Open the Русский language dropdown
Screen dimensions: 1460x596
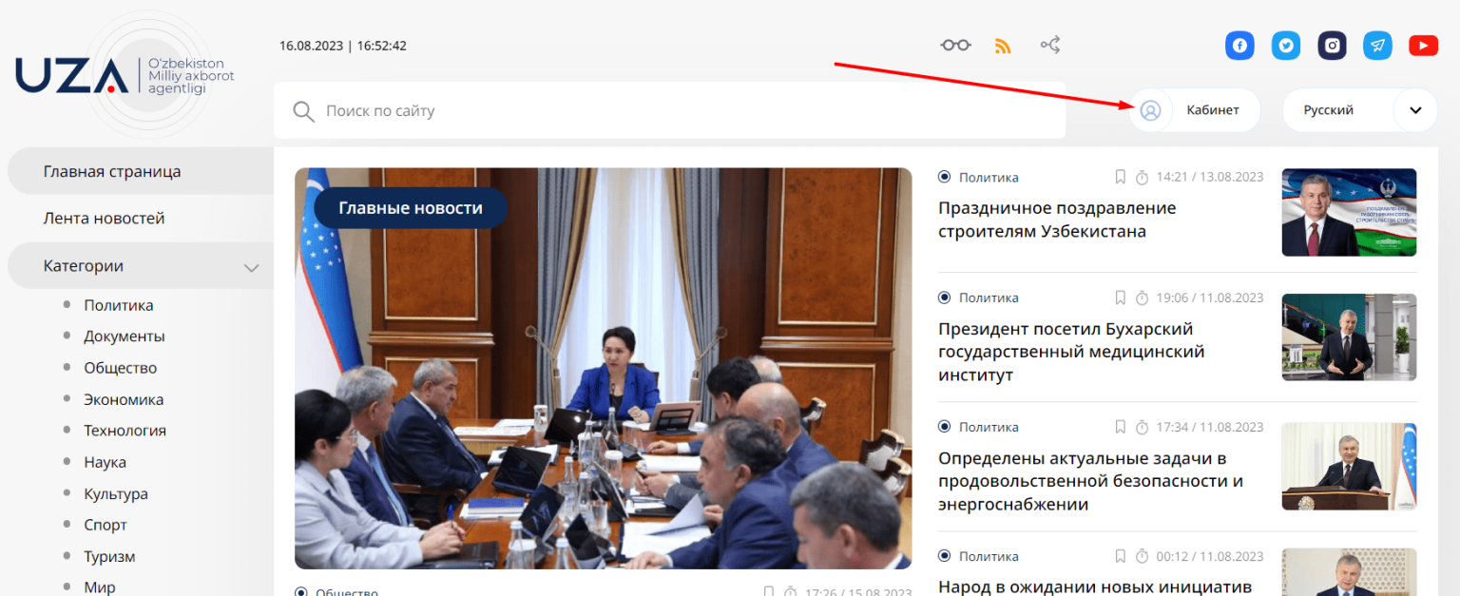tap(1329, 110)
